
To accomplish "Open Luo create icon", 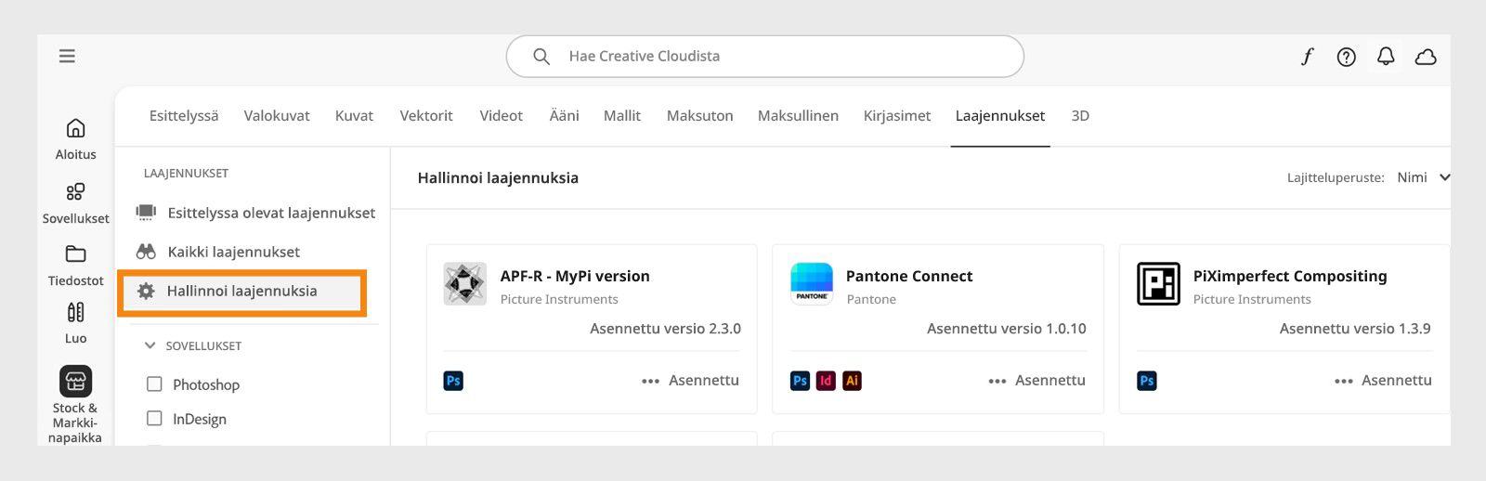I will 76,312.
